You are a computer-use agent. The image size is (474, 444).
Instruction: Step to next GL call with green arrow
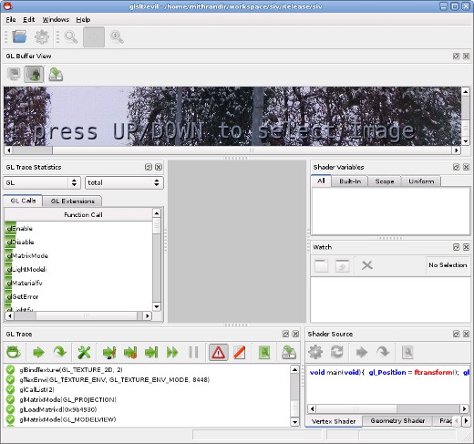(38, 353)
